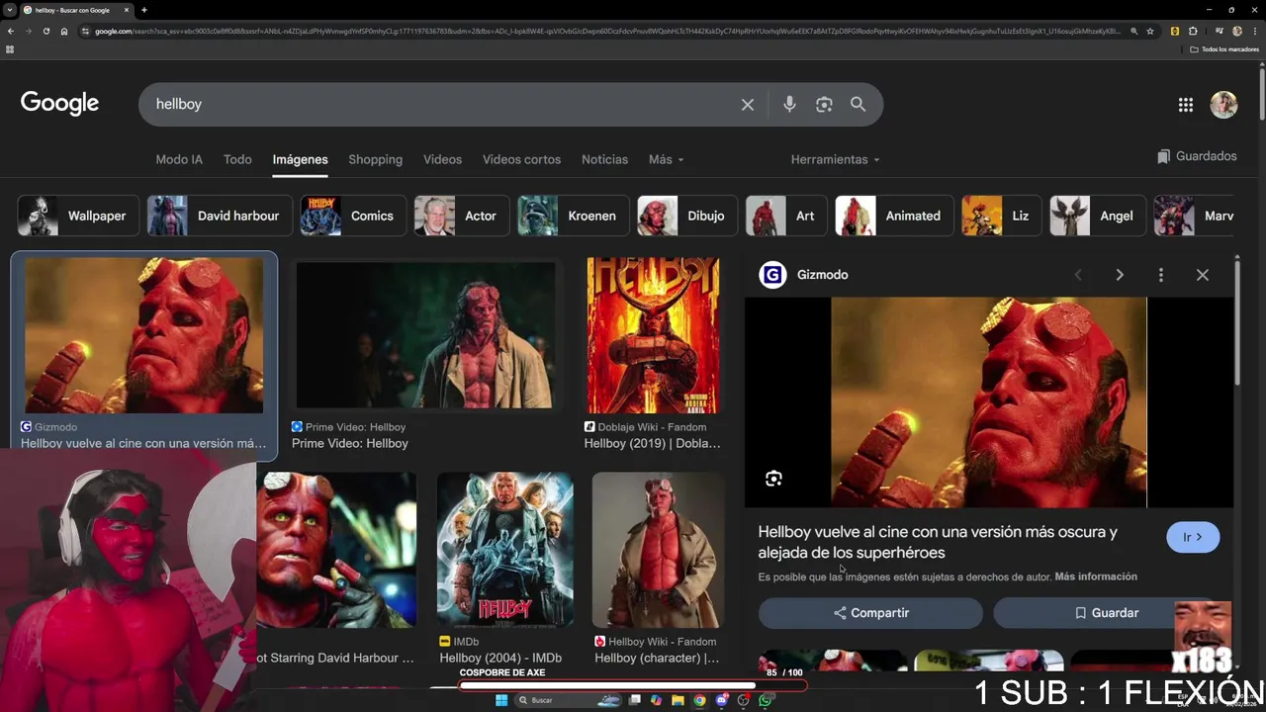
Task: Open Copilot from the taskbar
Action: 656,700
